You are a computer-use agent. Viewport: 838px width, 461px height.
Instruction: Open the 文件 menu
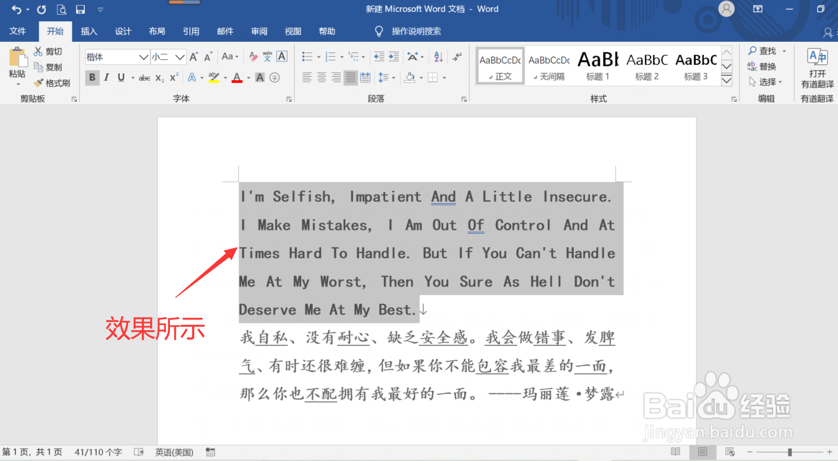(x=18, y=31)
